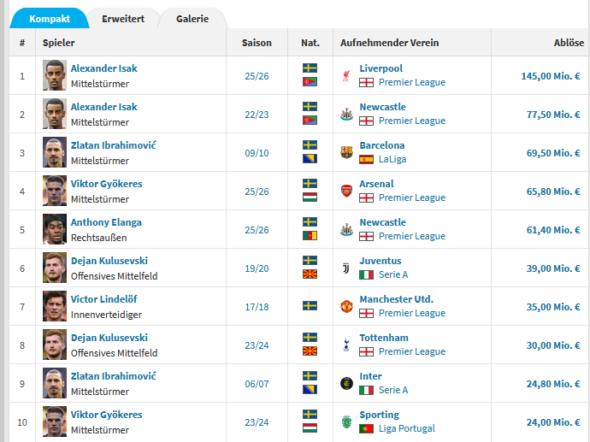Viewport: 590px width, 442px height.
Task: Open the 145,00 Mio. € transfer fee
Action: pos(550,76)
